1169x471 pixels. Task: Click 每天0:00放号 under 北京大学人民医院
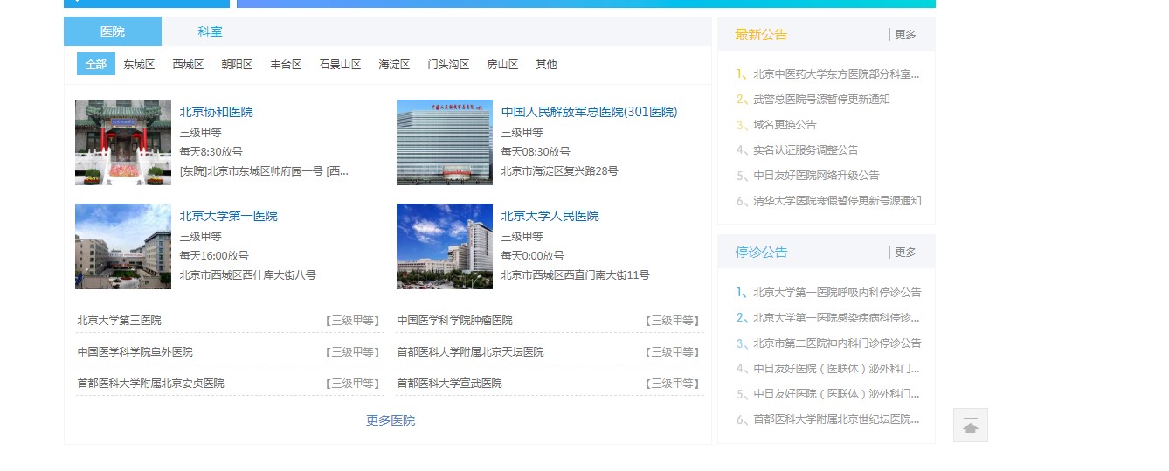532,256
